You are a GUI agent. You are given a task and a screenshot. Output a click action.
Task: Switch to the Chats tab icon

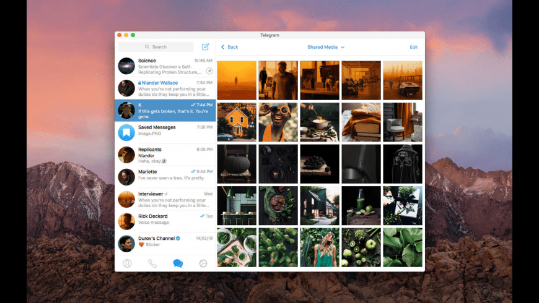pos(178,263)
